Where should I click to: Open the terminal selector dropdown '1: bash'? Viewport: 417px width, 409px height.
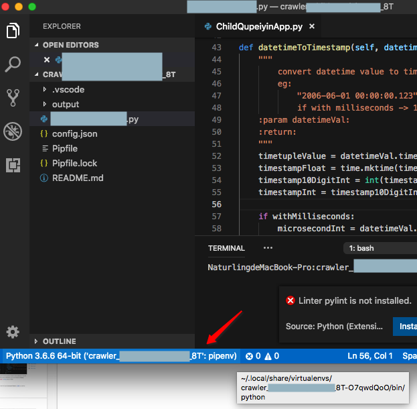coord(380,248)
